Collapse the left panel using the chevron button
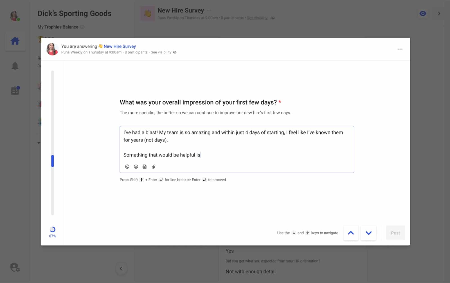 click(121, 268)
